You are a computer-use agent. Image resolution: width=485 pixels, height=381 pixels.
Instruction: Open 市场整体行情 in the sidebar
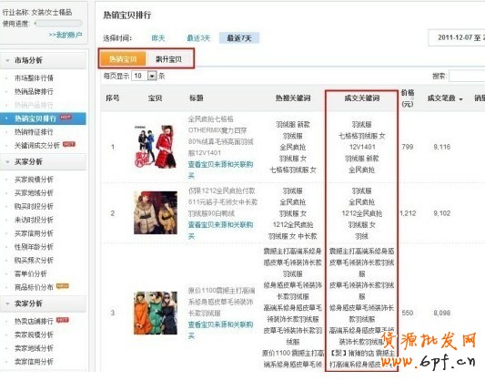[34, 77]
